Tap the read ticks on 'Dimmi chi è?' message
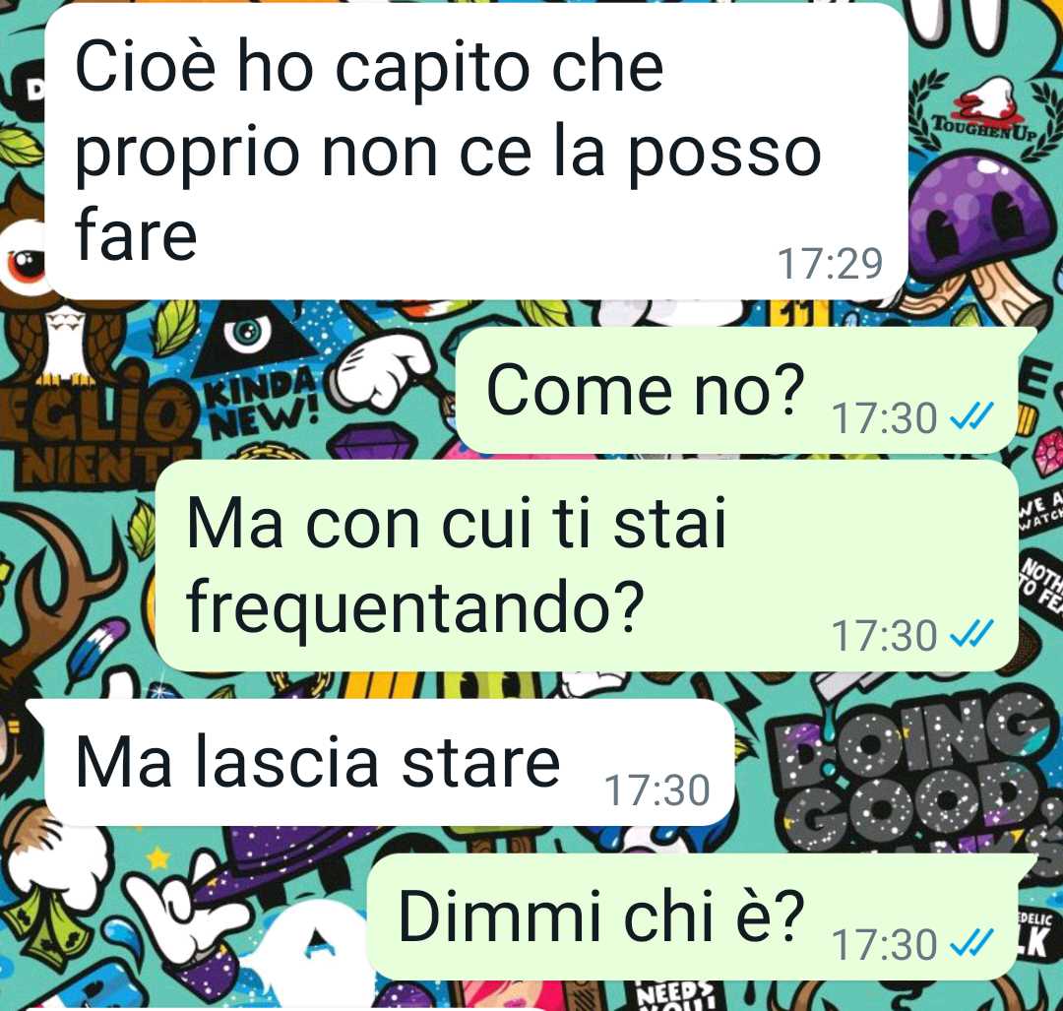Viewport: 1063px width, 1011px height. click(972, 941)
